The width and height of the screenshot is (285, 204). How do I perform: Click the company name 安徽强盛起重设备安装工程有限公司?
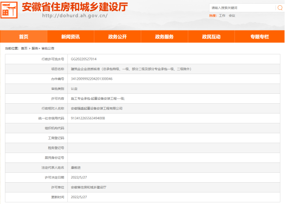[97, 108]
